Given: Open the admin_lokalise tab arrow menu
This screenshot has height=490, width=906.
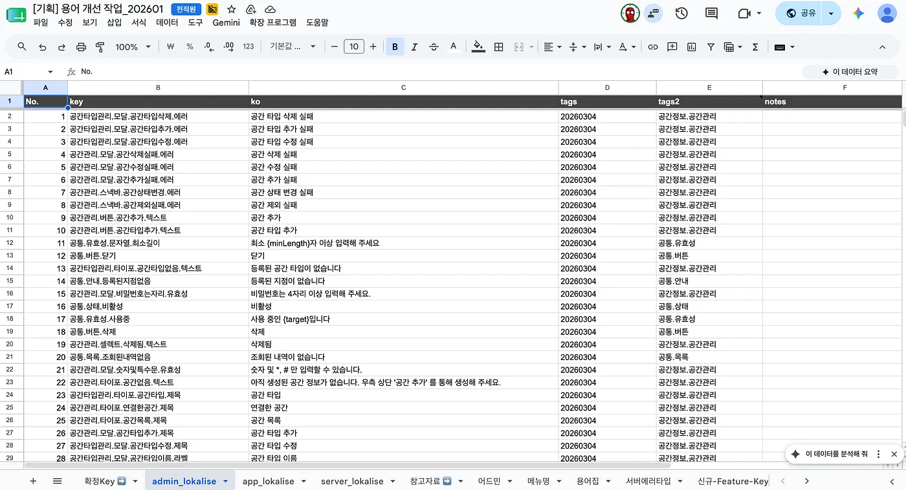Looking at the screenshot, I should click(x=225, y=482).
